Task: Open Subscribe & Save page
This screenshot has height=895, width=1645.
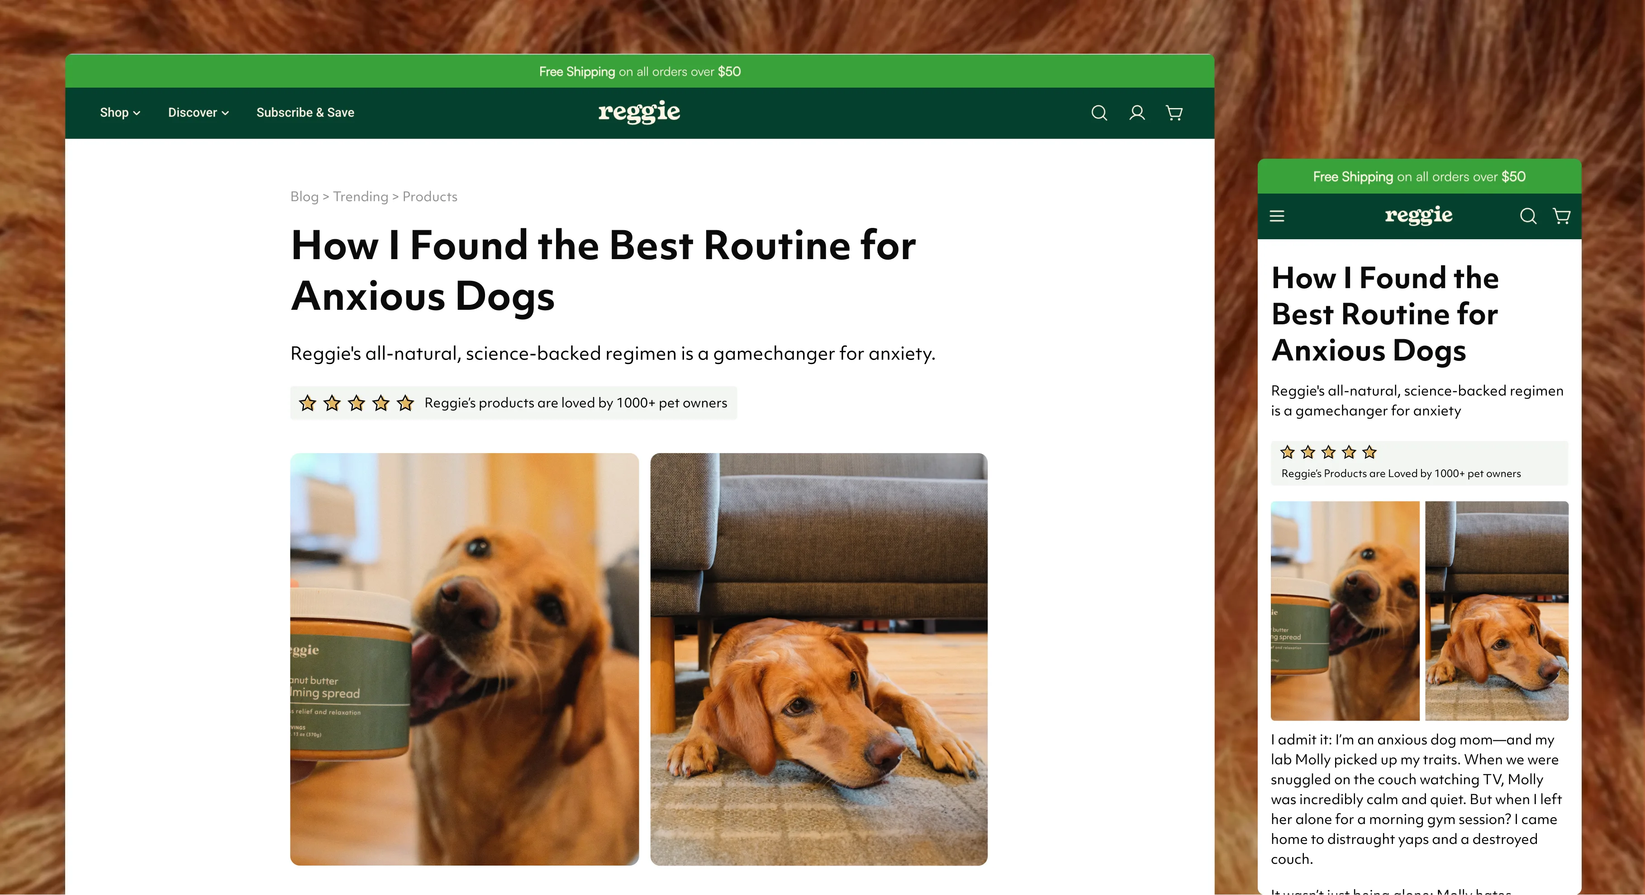Action: point(305,112)
